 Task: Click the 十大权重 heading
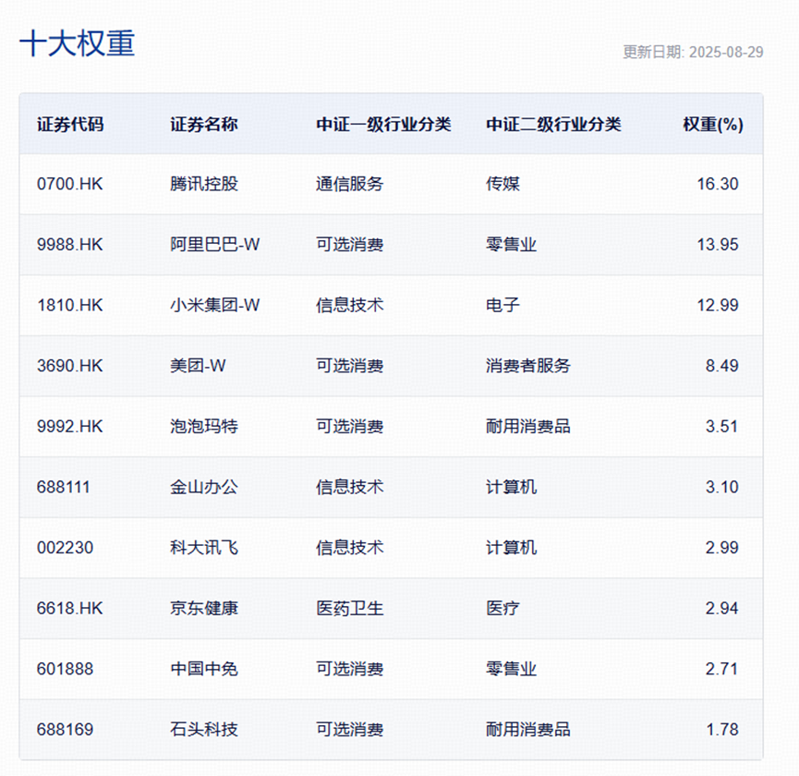click(x=77, y=43)
